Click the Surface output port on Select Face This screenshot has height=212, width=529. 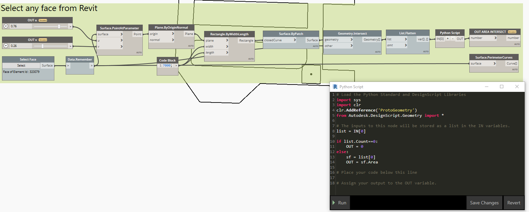pyautogui.click(x=47, y=66)
